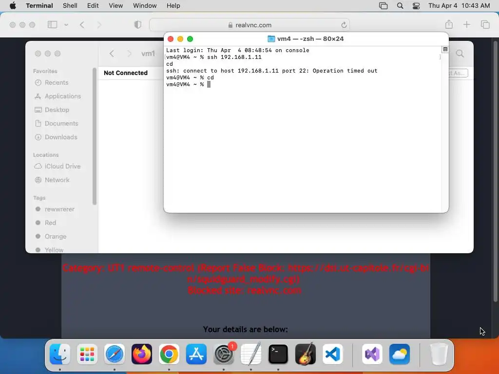Viewport: 499px width, 374px height.
Task: Click the Terminal window title proxy folder icon
Action: [271, 39]
